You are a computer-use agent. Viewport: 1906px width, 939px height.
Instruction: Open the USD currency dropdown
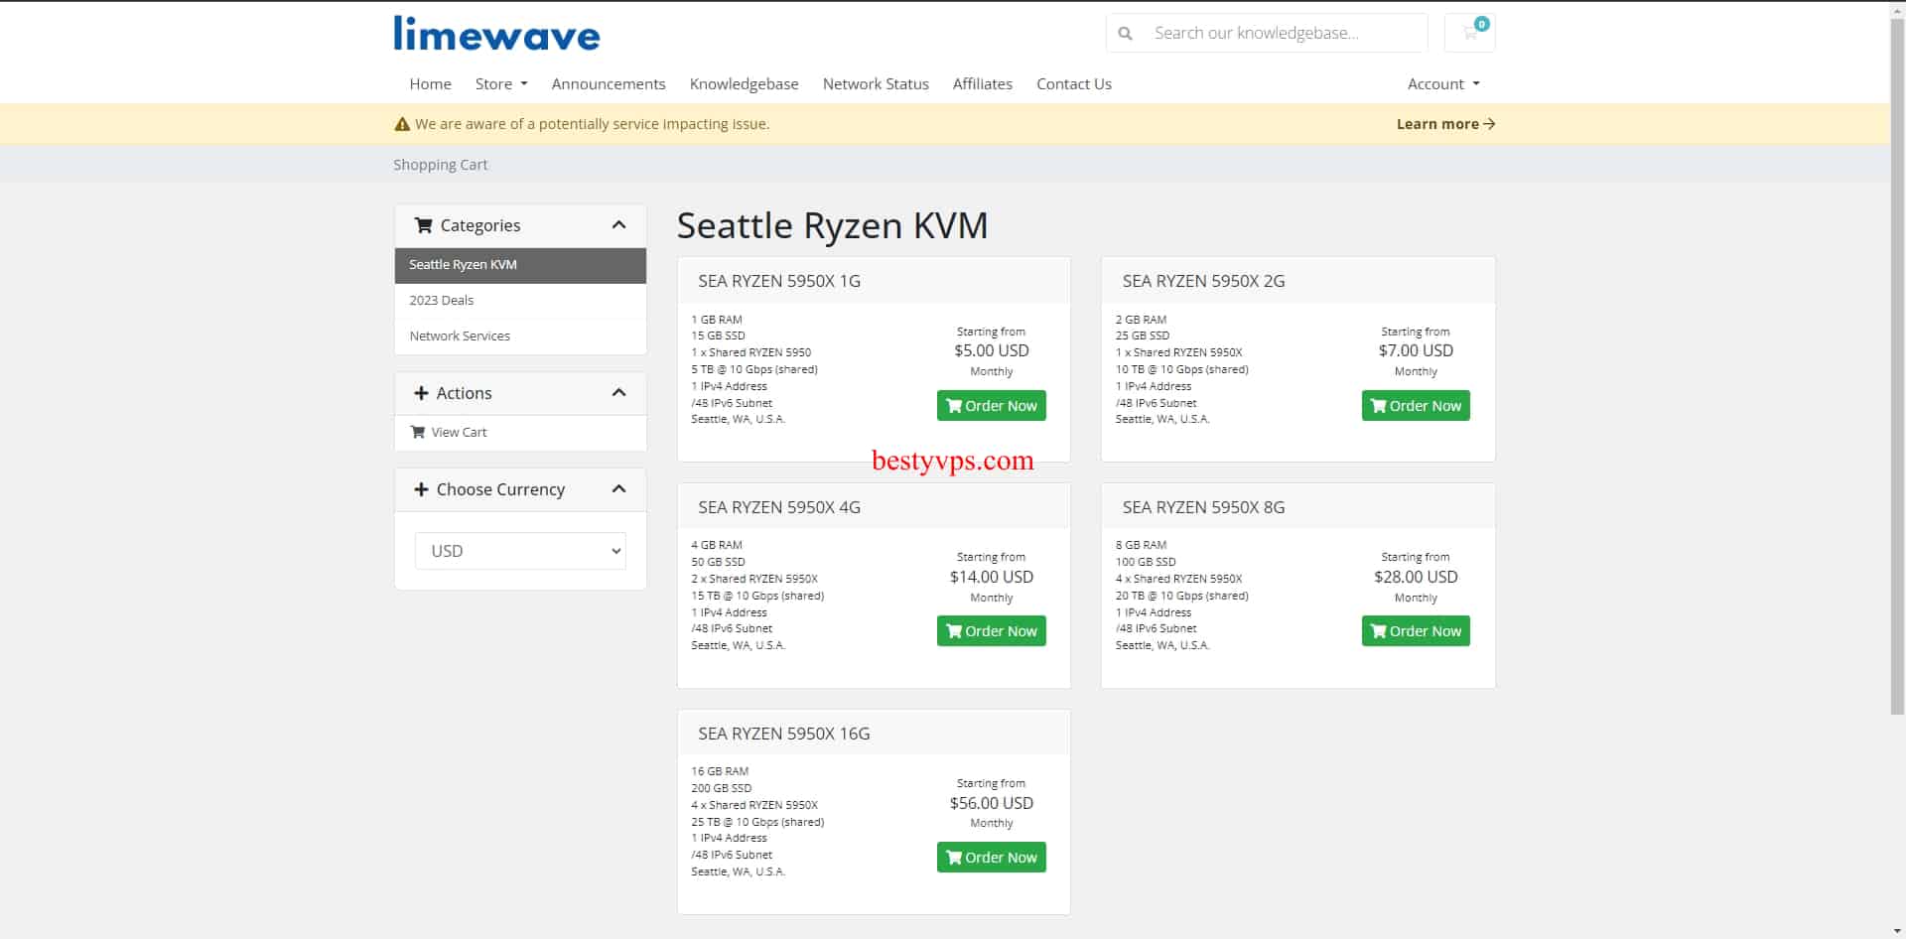520,551
